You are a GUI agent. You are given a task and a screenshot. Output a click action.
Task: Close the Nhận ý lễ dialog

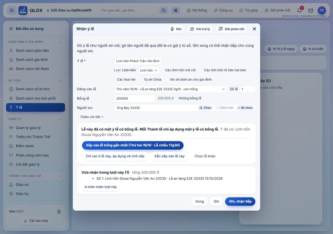[x=254, y=29]
